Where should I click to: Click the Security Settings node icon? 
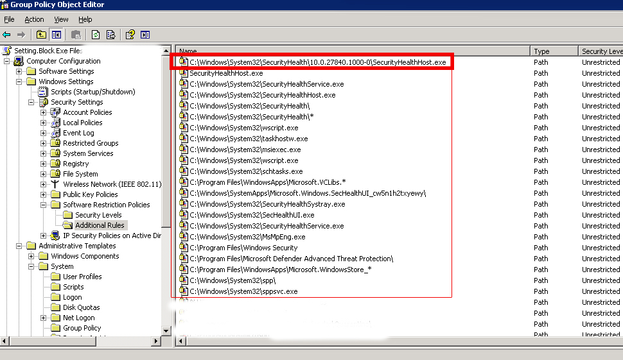(43, 102)
